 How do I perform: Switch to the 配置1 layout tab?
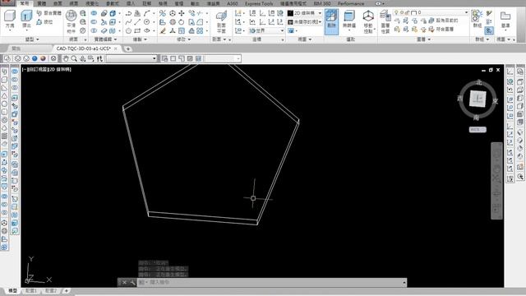pos(31,290)
